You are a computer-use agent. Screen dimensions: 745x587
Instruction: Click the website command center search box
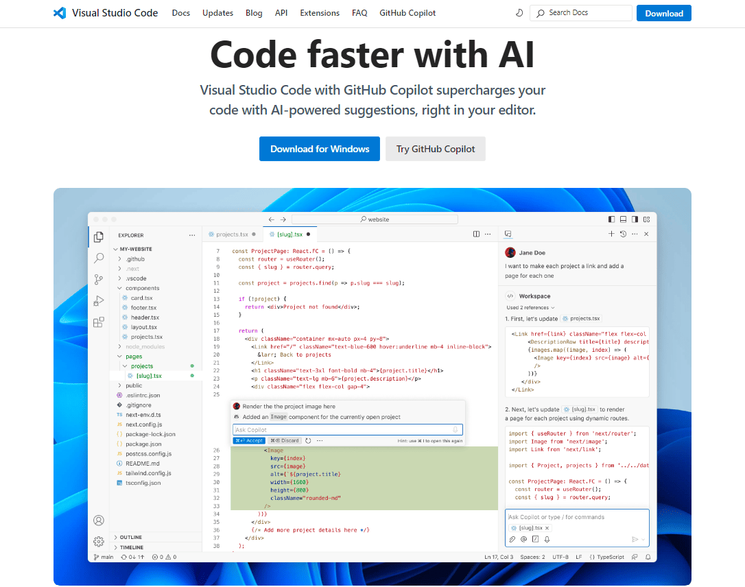(x=375, y=219)
